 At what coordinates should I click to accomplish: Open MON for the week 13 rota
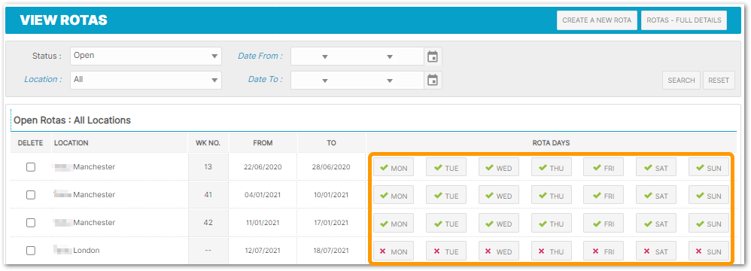[x=394, y=168]
